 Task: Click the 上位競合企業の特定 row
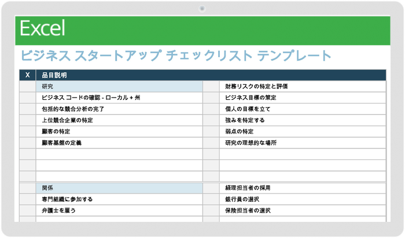click(119, 120)
